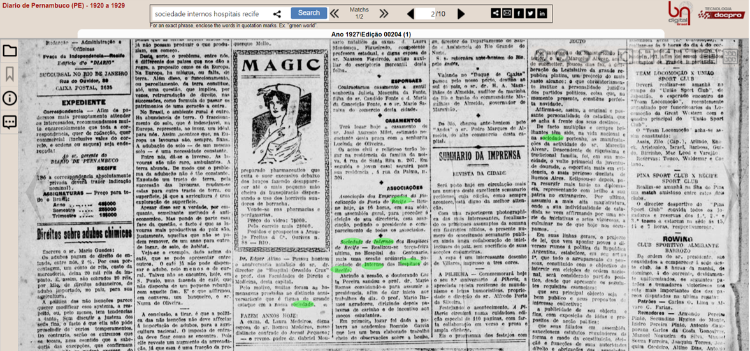Screen dimensions: 750x351
Task: Show document information via the info icon
Action: (x=10, y=98)
